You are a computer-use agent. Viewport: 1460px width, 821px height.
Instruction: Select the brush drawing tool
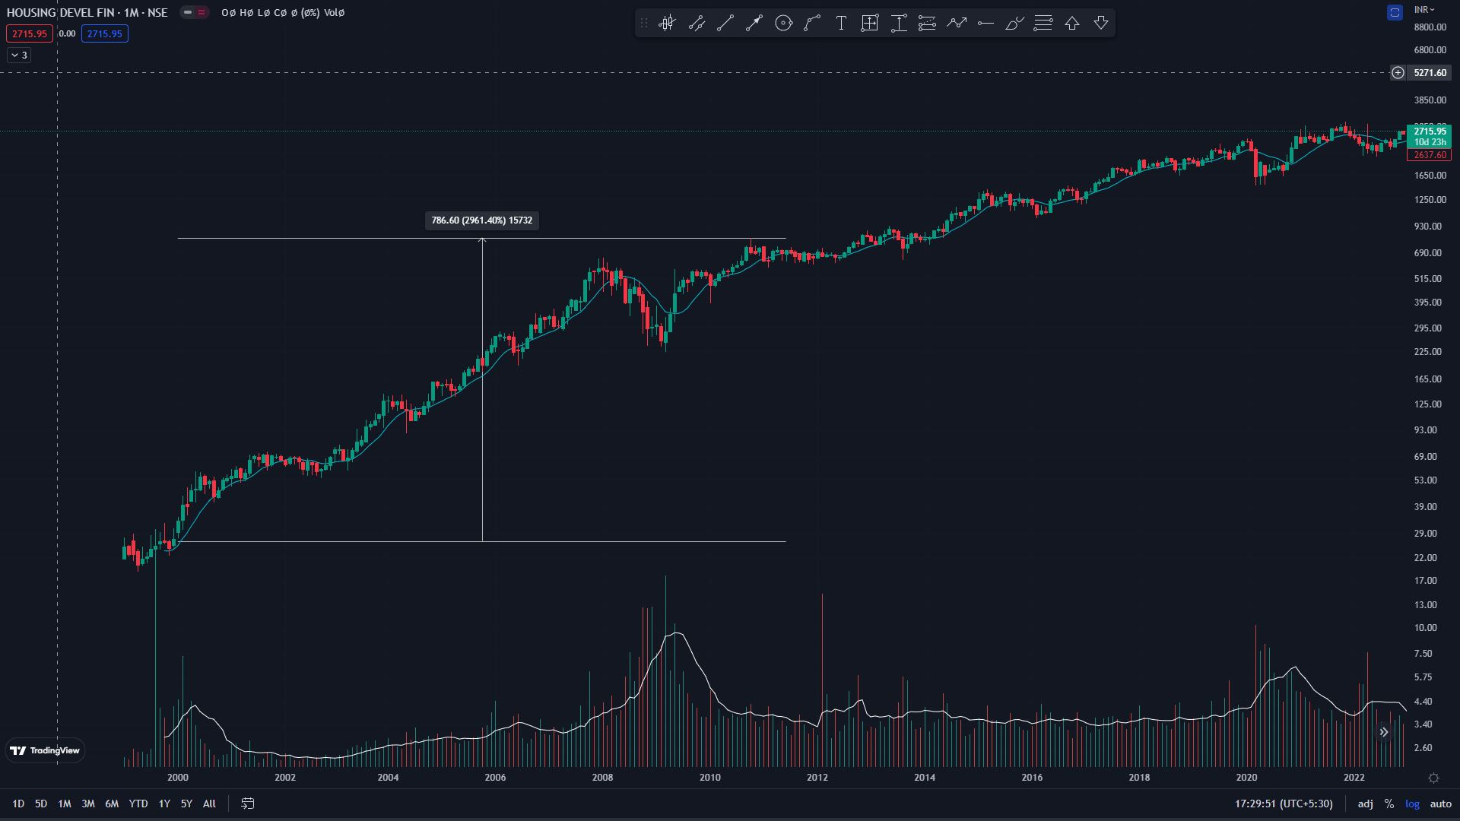(1014, 24)
